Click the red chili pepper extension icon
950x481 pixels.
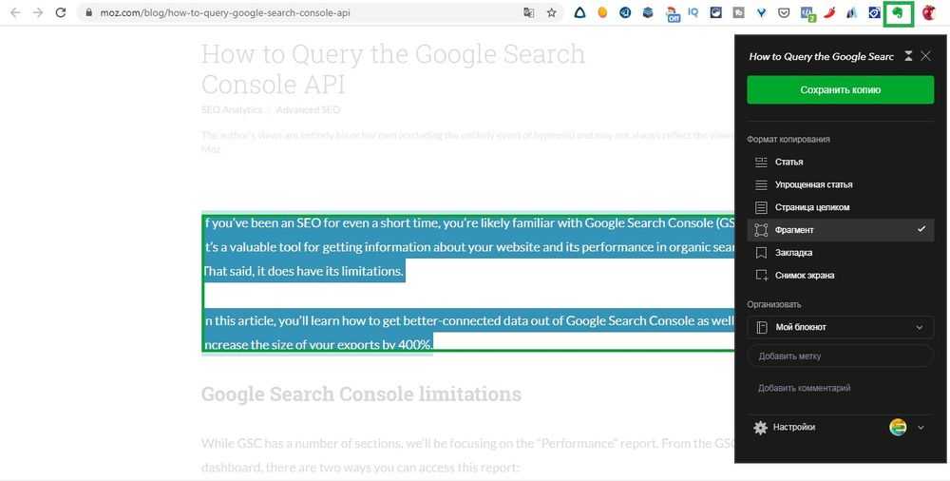828,13
